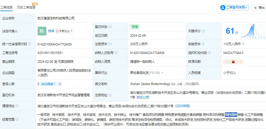The height and width of the screenshot is (129, 266).
Task: Click help icon next to 登记状态
Action: tap(110, 27)
